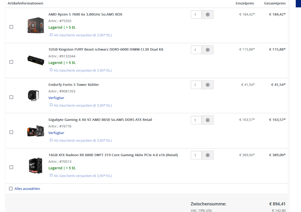Click the inkl. 19% USt. amount € 142,80
The image size is (301, 212).
(279, 210)
